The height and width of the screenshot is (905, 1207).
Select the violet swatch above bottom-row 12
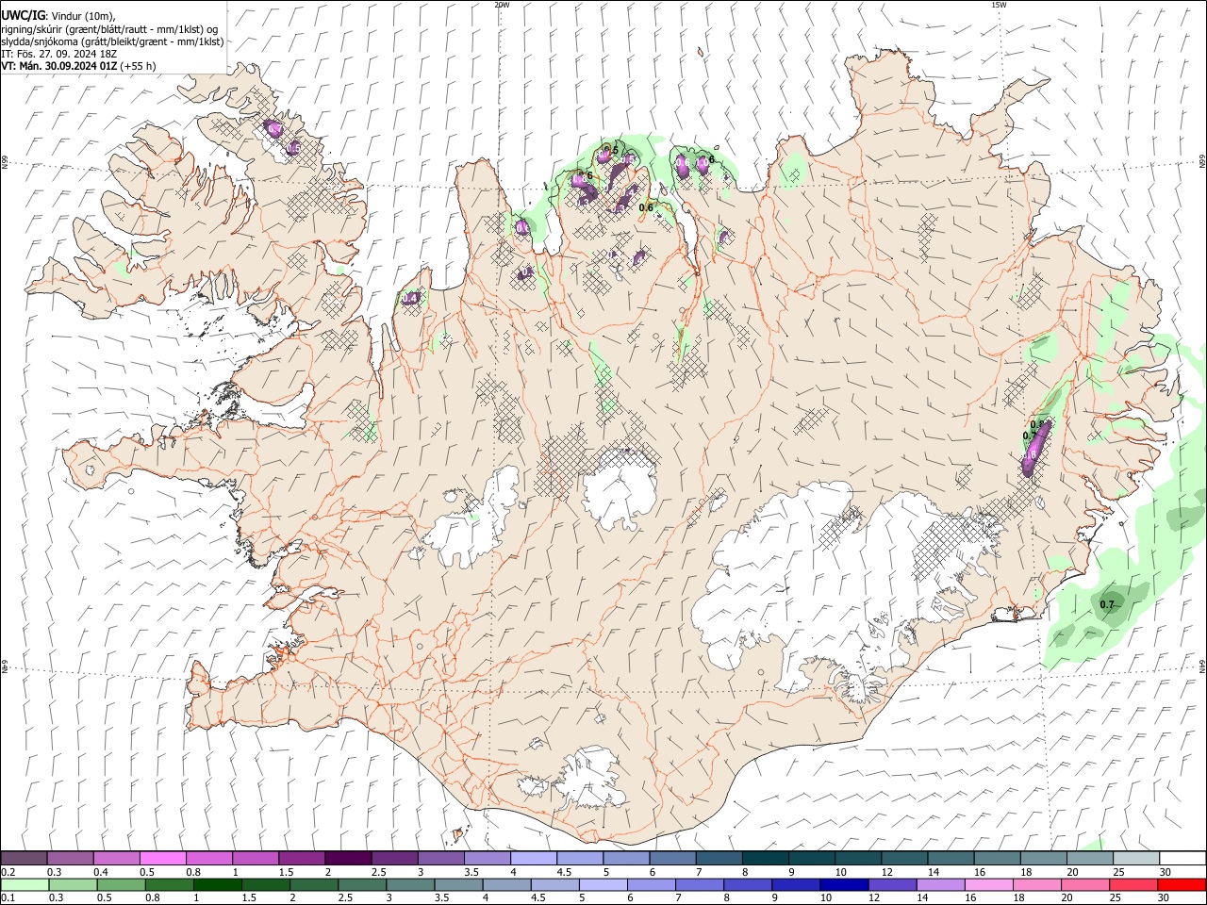pos(892,885)
